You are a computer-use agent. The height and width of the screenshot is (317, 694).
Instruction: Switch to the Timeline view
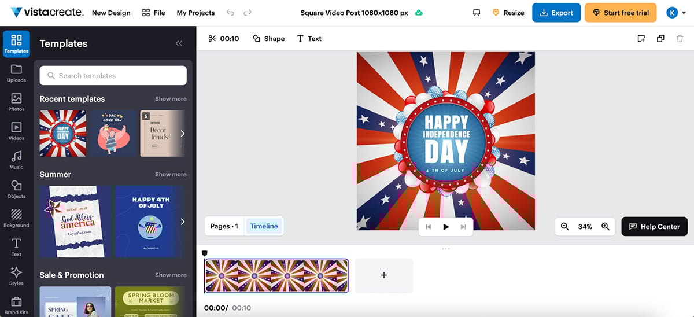pyautogui.click(x=264, y=226)
